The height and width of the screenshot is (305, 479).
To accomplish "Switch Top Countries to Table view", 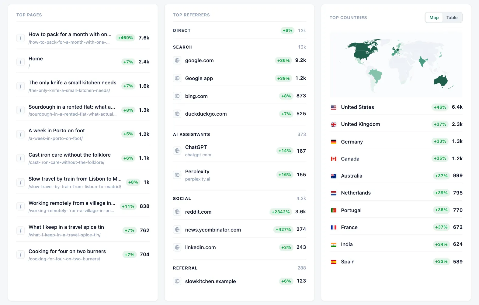I will pos(452,18).
